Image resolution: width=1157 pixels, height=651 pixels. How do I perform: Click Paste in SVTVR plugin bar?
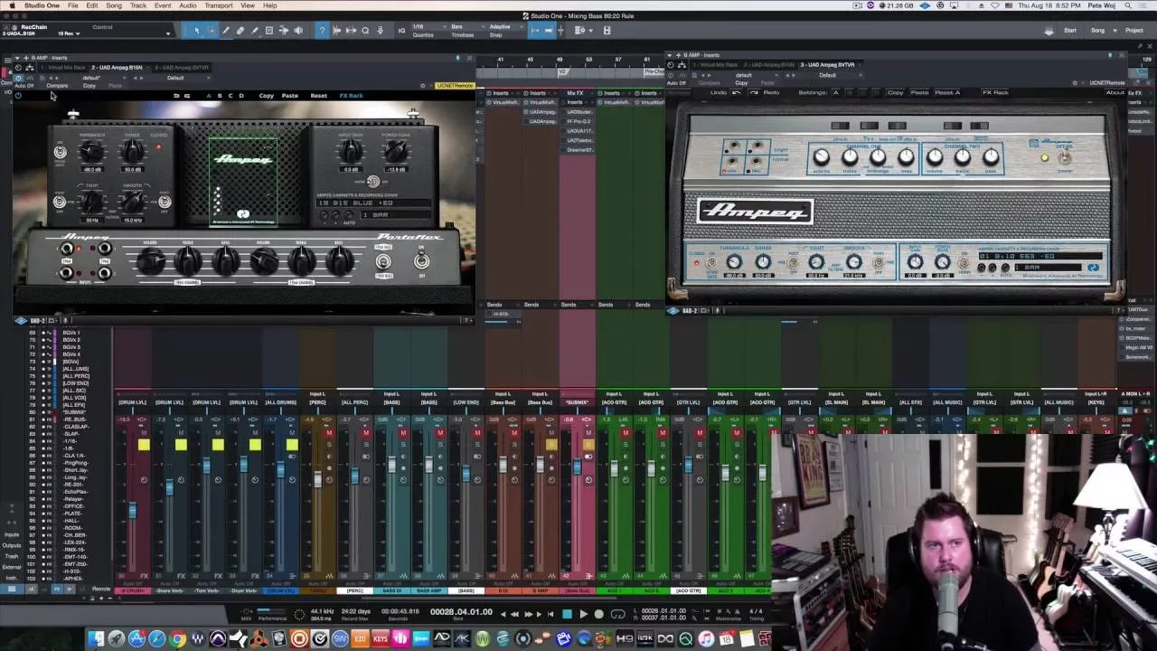coord(919,92)
